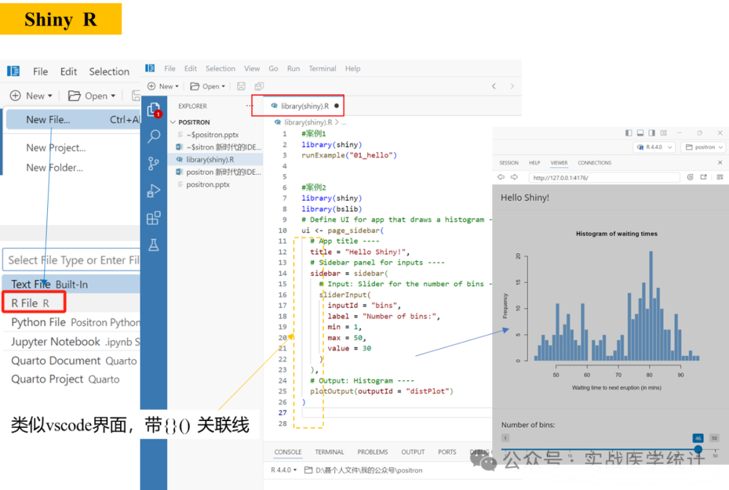Open the positron workspace dropdown
Viewport: 729px width, 490px height.
[702, 147]
